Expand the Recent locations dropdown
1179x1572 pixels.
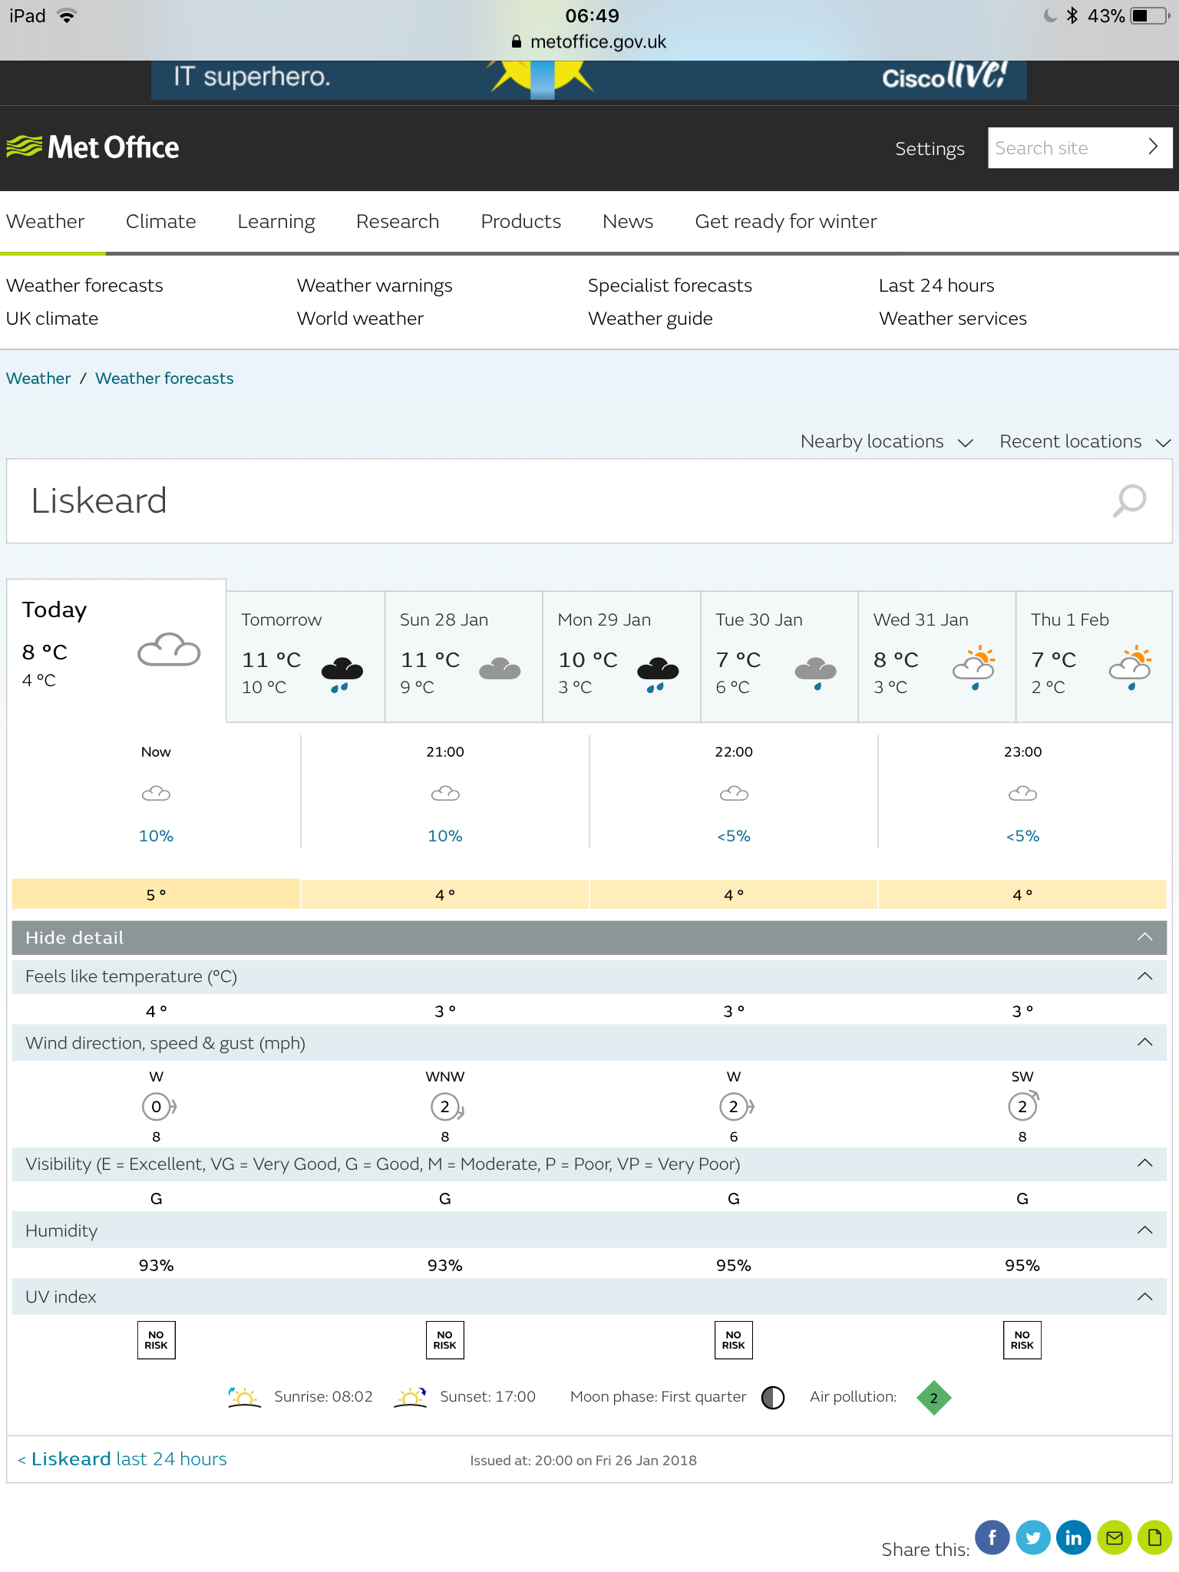(x=1084, y=442)
